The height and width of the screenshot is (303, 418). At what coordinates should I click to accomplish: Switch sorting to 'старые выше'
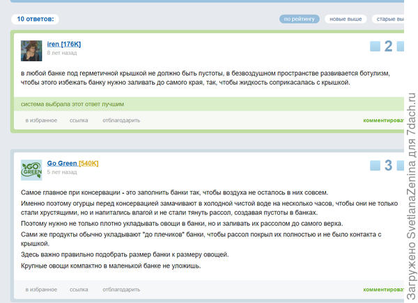390,19
